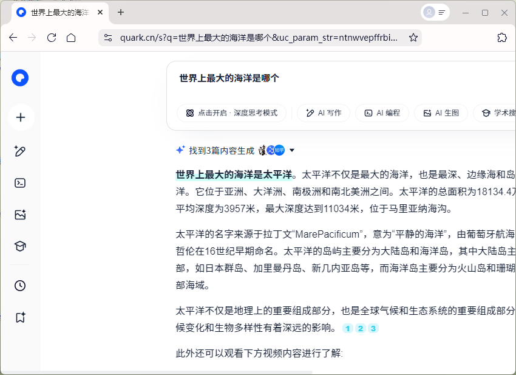Screen dimensions: 516x375
Task: Open a new browser tab
Action: [121, 12]
